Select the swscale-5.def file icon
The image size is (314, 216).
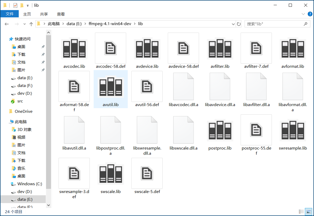147,173
